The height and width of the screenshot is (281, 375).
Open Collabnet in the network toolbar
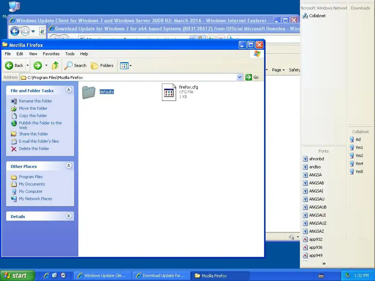coord(314,16)
